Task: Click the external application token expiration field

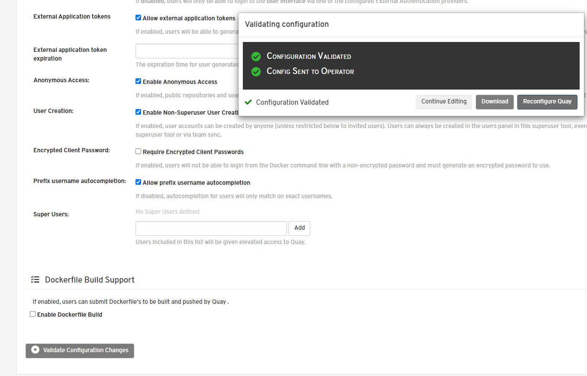Action: [187, 51]
